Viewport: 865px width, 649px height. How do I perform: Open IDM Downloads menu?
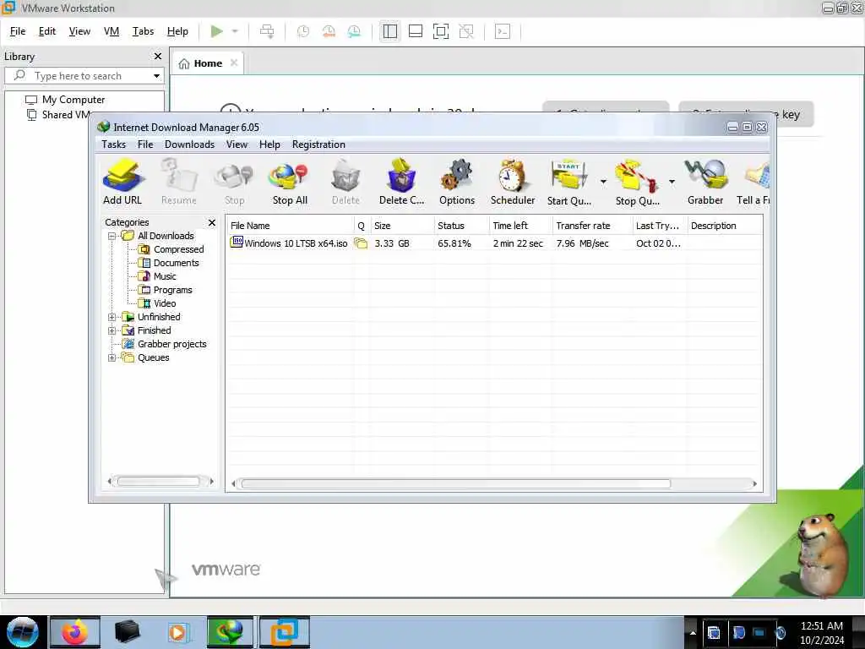click(x=189, y=145)
